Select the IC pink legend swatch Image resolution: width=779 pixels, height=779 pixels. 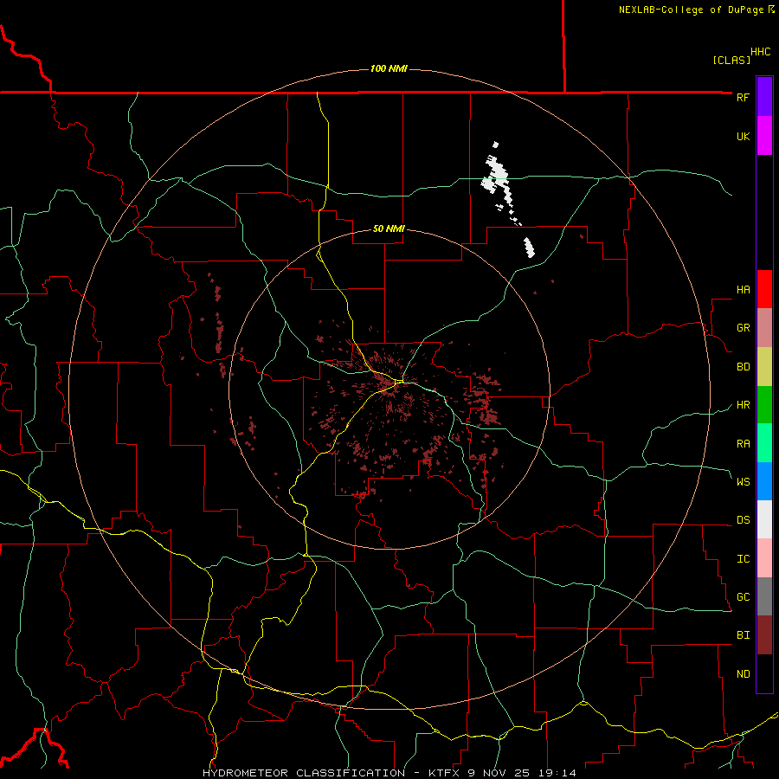(764, 558)
